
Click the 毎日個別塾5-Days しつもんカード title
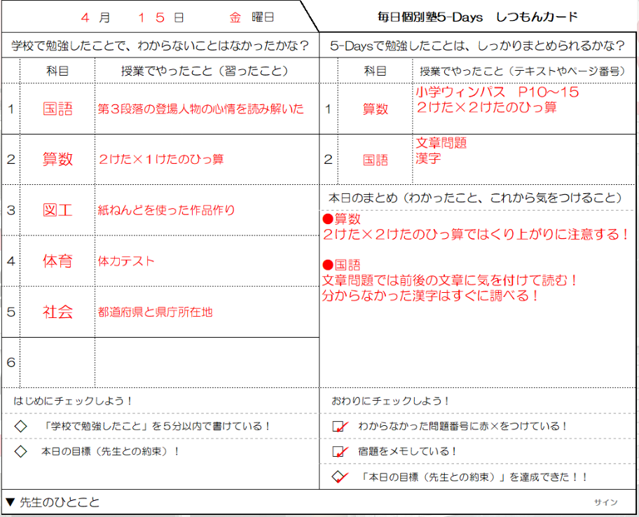tap(478, 17)
